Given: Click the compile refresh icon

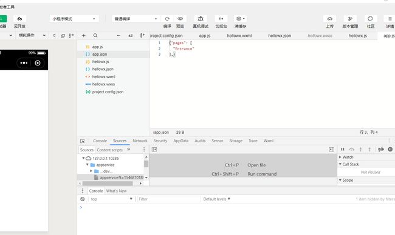Looking at the screenshot, I should click(167, 19).
